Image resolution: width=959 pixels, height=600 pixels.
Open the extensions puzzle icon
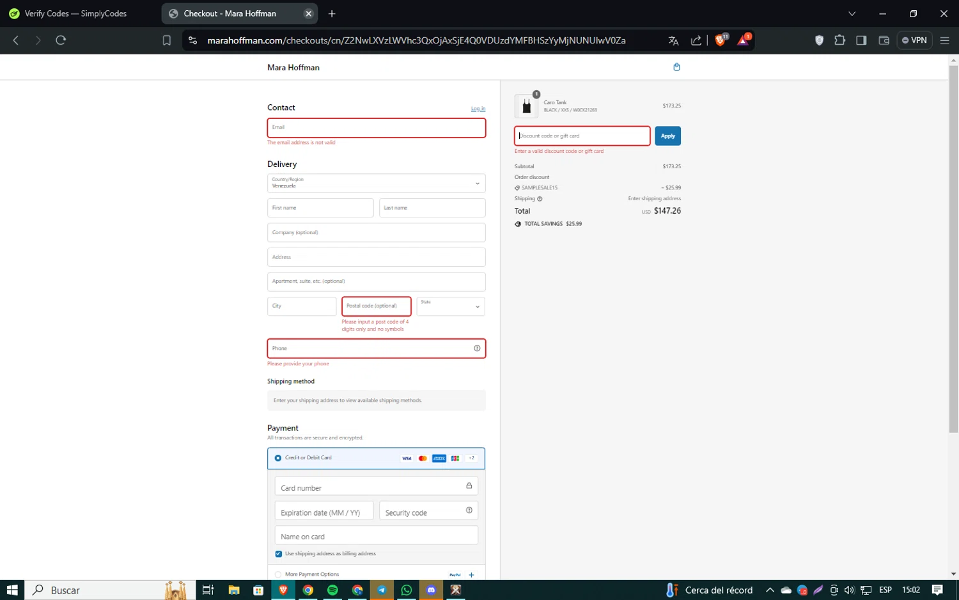click(839, 40)
